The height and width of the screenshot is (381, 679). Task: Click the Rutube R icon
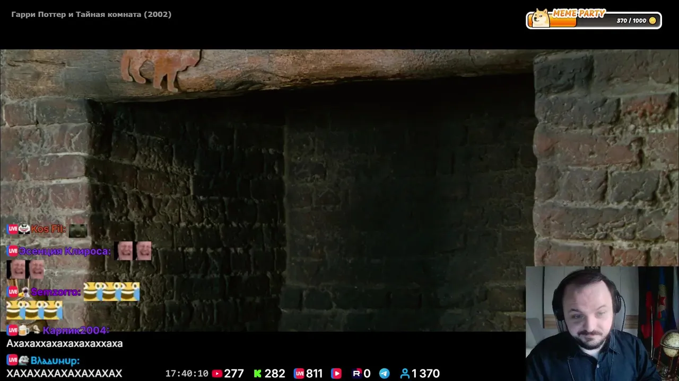(x=356, y=374)
